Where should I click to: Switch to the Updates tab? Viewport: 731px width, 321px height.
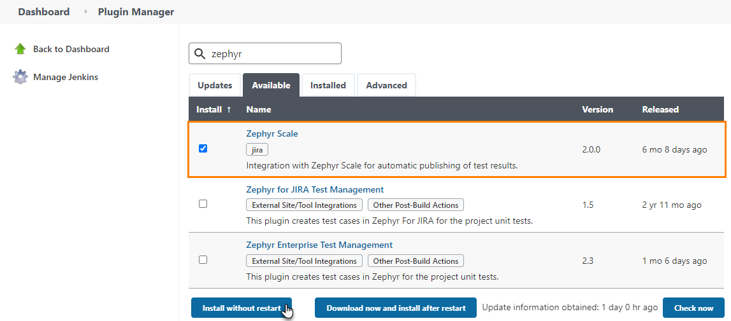[x=215, y=85]
